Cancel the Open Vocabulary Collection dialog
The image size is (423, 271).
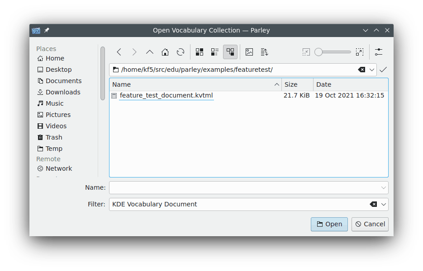coord(370,224)
